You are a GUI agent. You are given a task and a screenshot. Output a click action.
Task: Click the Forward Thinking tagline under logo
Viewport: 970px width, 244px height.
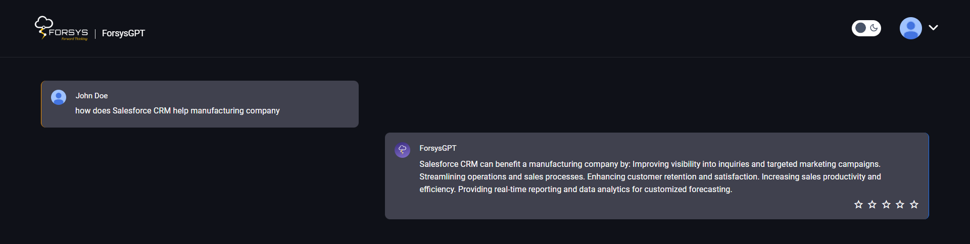pos(74,39)
